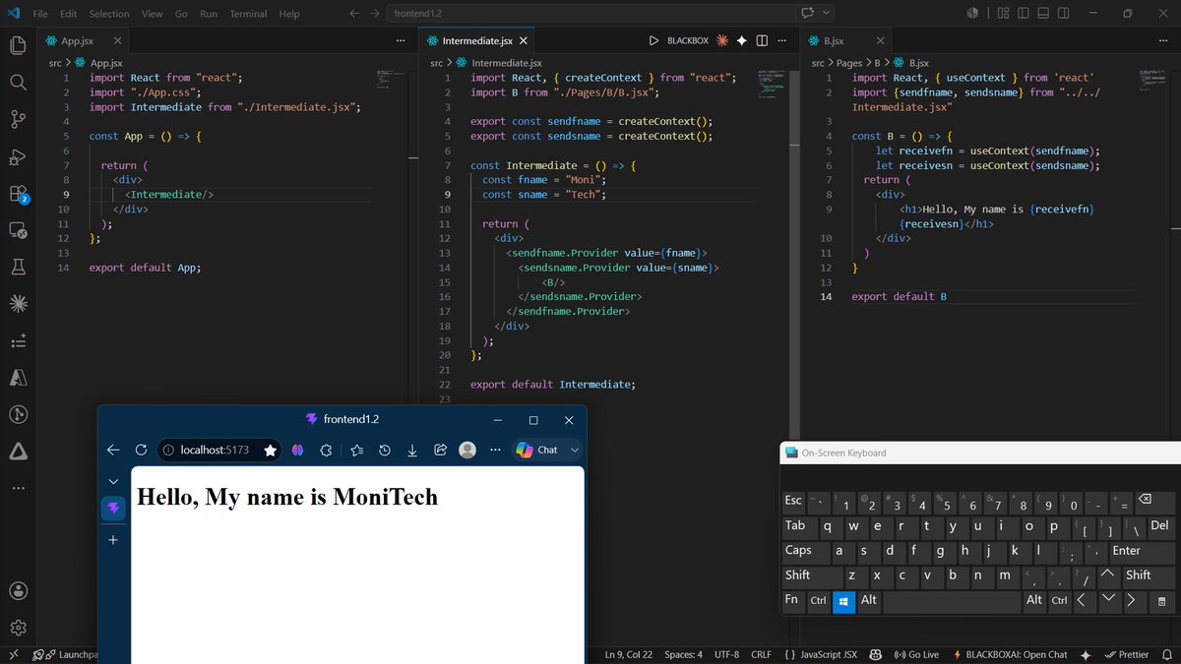Open browser Settings and more ellipsis
Image resolution: width=1181 pixels, height=664 pixels.
[495, 450]
